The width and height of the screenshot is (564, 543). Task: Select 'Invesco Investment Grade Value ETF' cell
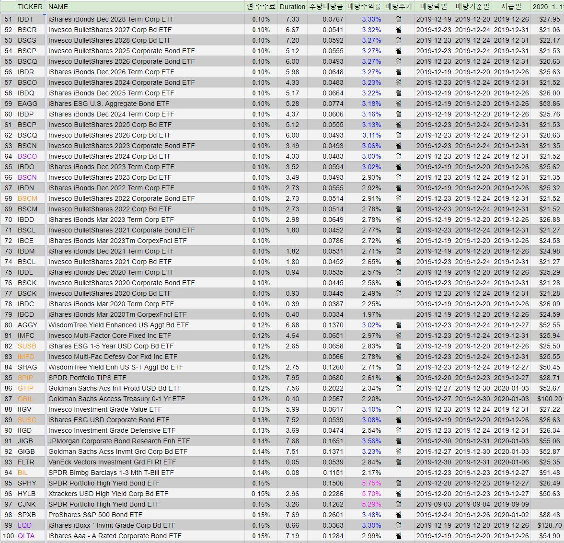[145, 409]
